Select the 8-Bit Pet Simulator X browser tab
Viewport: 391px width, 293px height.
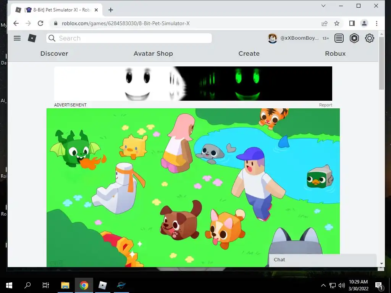click(x=57, y=10)
